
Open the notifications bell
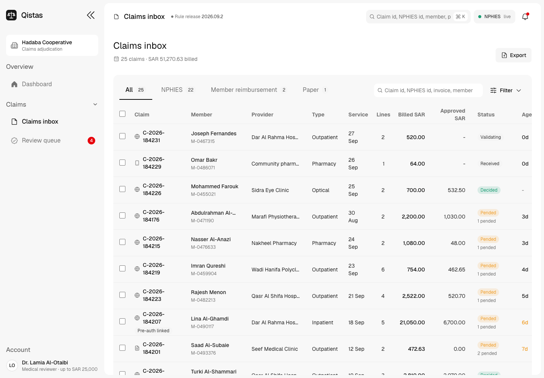[525, 17]
